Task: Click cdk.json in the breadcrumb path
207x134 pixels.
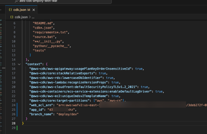Action: pos(21,17)
